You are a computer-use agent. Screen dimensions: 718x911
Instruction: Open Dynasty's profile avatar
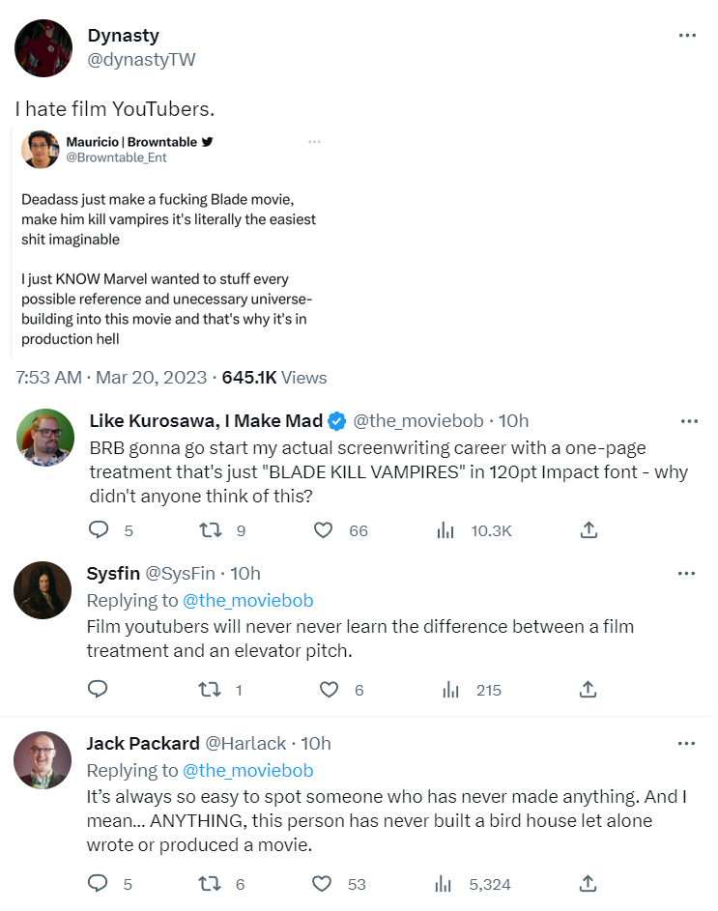[x=43, y=47]
